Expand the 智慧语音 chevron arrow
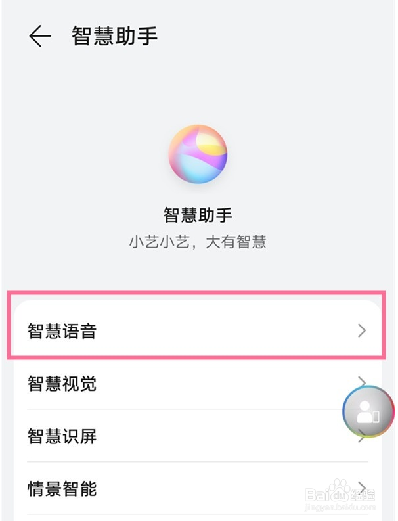The height and width of the screenshot is (521, 398). tap(361, 330)
